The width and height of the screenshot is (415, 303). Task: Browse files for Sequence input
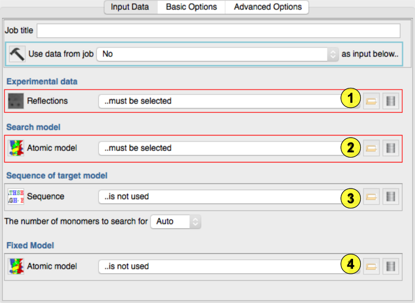pos(371,197)
